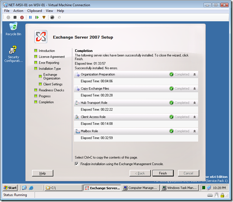The image size is (233, 202).
Task: Click Internet Explorer quick launch icon
Action: pyautogui.click(x=31, y=188)
